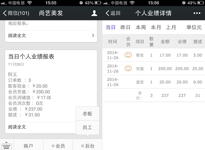Tap member smiley icon in 剪发 row
205x150 pixels.
pos(128,55)
